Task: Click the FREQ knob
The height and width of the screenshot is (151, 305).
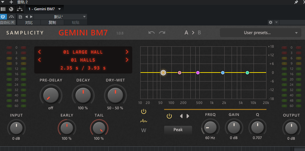Action: [x=210, y=127]
